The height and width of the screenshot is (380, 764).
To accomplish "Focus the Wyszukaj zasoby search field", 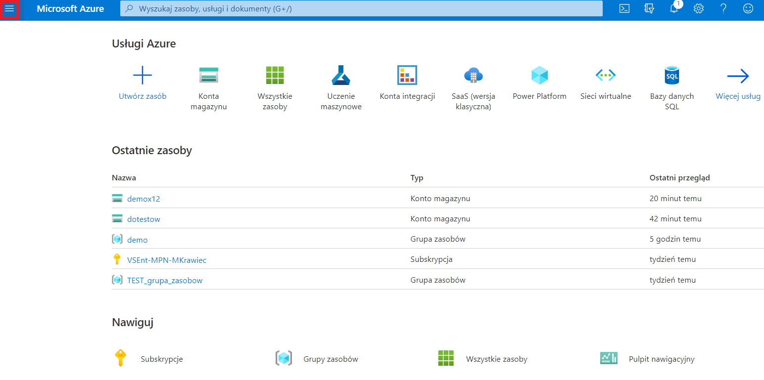I will (x=361, y=8).
